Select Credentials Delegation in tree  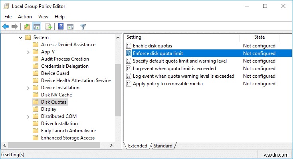pyautogui.click(x=65, y=66)
